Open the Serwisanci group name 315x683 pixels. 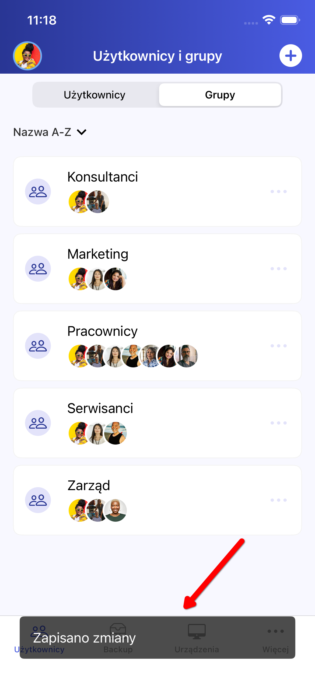click(x=100, y=408)
